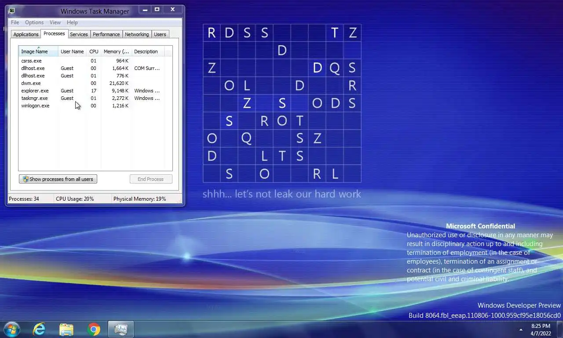Viewport: 563px width, 338px height.
Task: Select the Processes tab
Action: [54, 34]
